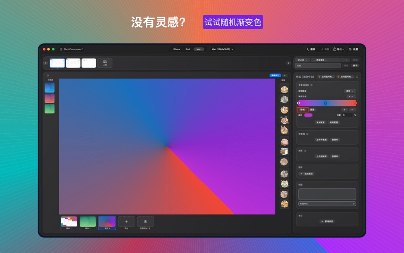Switch to the iPad device tab

click(x=188, y=49)
